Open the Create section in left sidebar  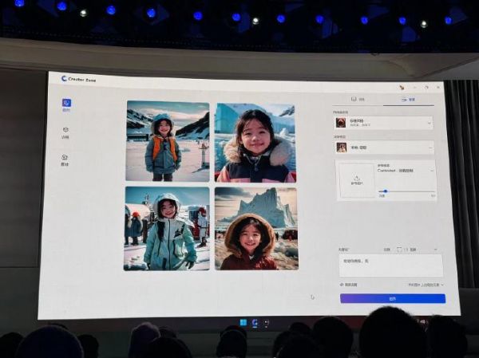(x=66, y=104)
